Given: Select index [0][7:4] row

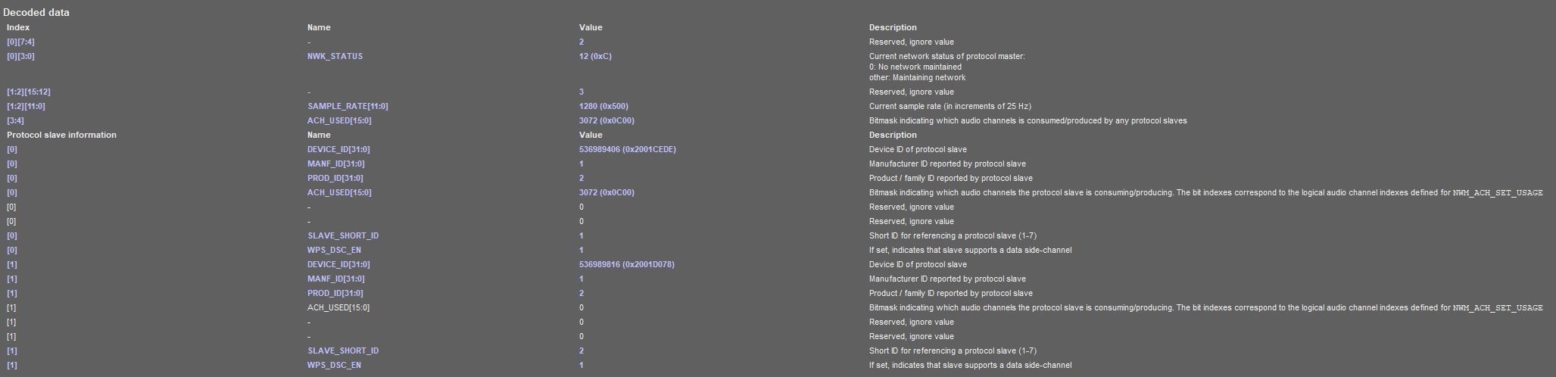Looking at the screenshot, I should [x=20, y=42].
